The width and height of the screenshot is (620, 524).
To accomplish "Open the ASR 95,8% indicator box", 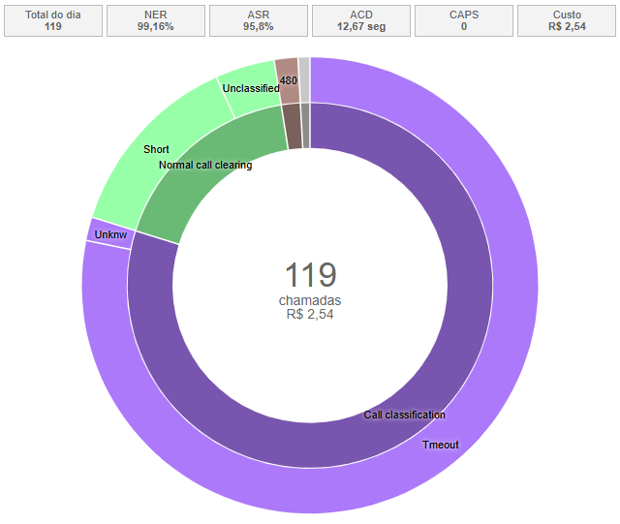I will (x=259, y=20).
